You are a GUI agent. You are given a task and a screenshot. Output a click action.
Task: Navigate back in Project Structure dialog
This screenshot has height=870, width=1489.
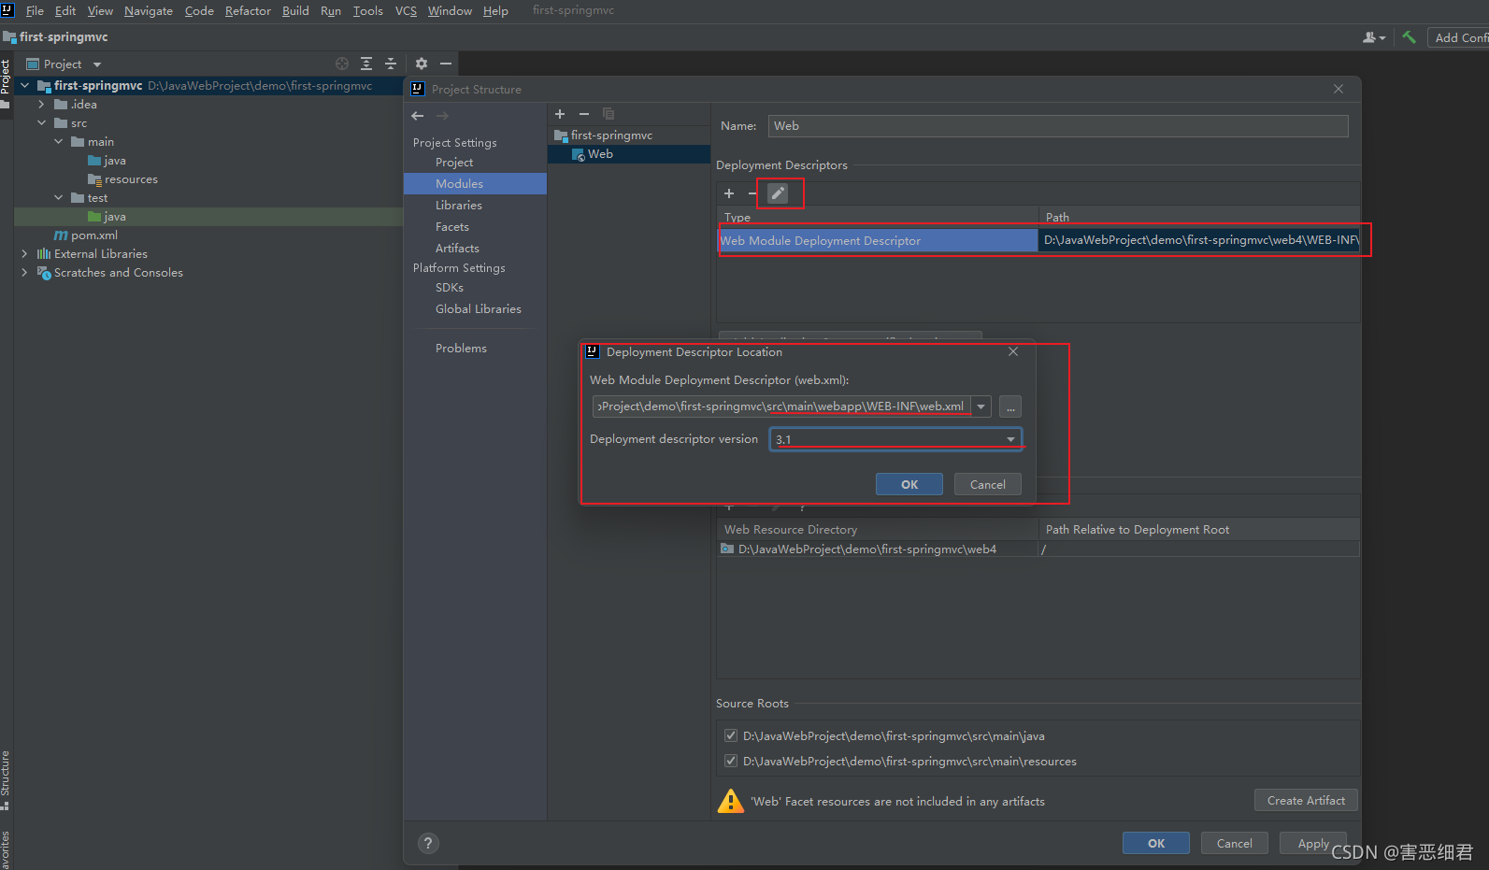coord(418,116)
